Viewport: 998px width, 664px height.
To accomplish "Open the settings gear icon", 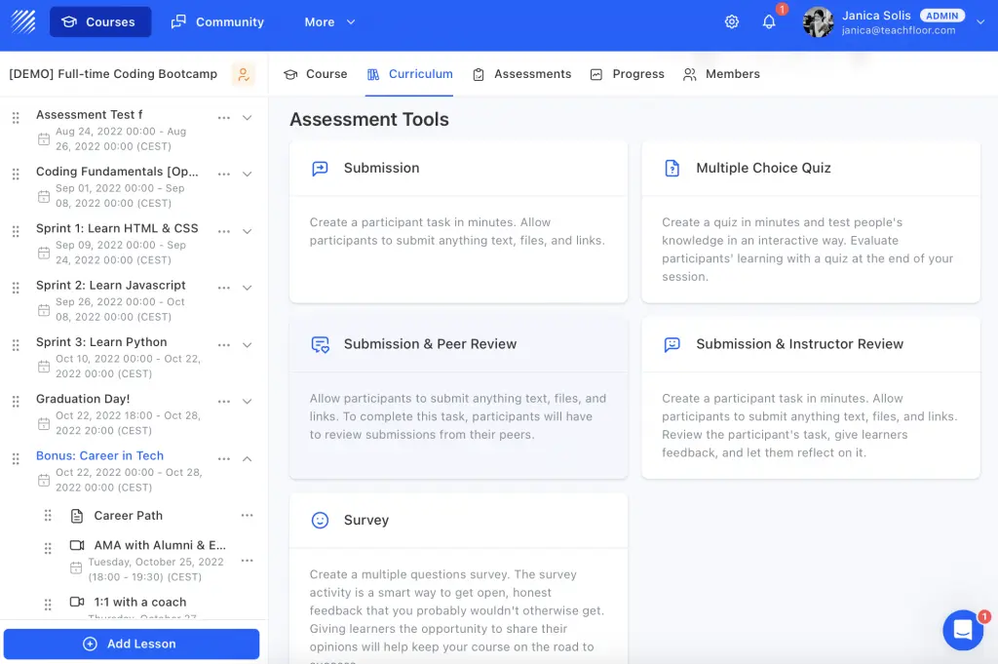I will pos(732,20).
